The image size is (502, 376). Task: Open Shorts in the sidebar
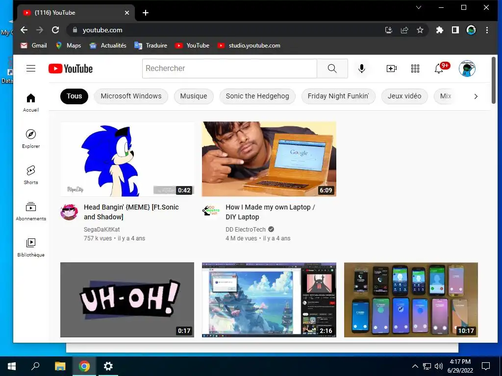click(x=31, y=175)
